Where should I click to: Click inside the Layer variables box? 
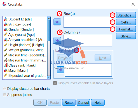(x=88, y=70)
